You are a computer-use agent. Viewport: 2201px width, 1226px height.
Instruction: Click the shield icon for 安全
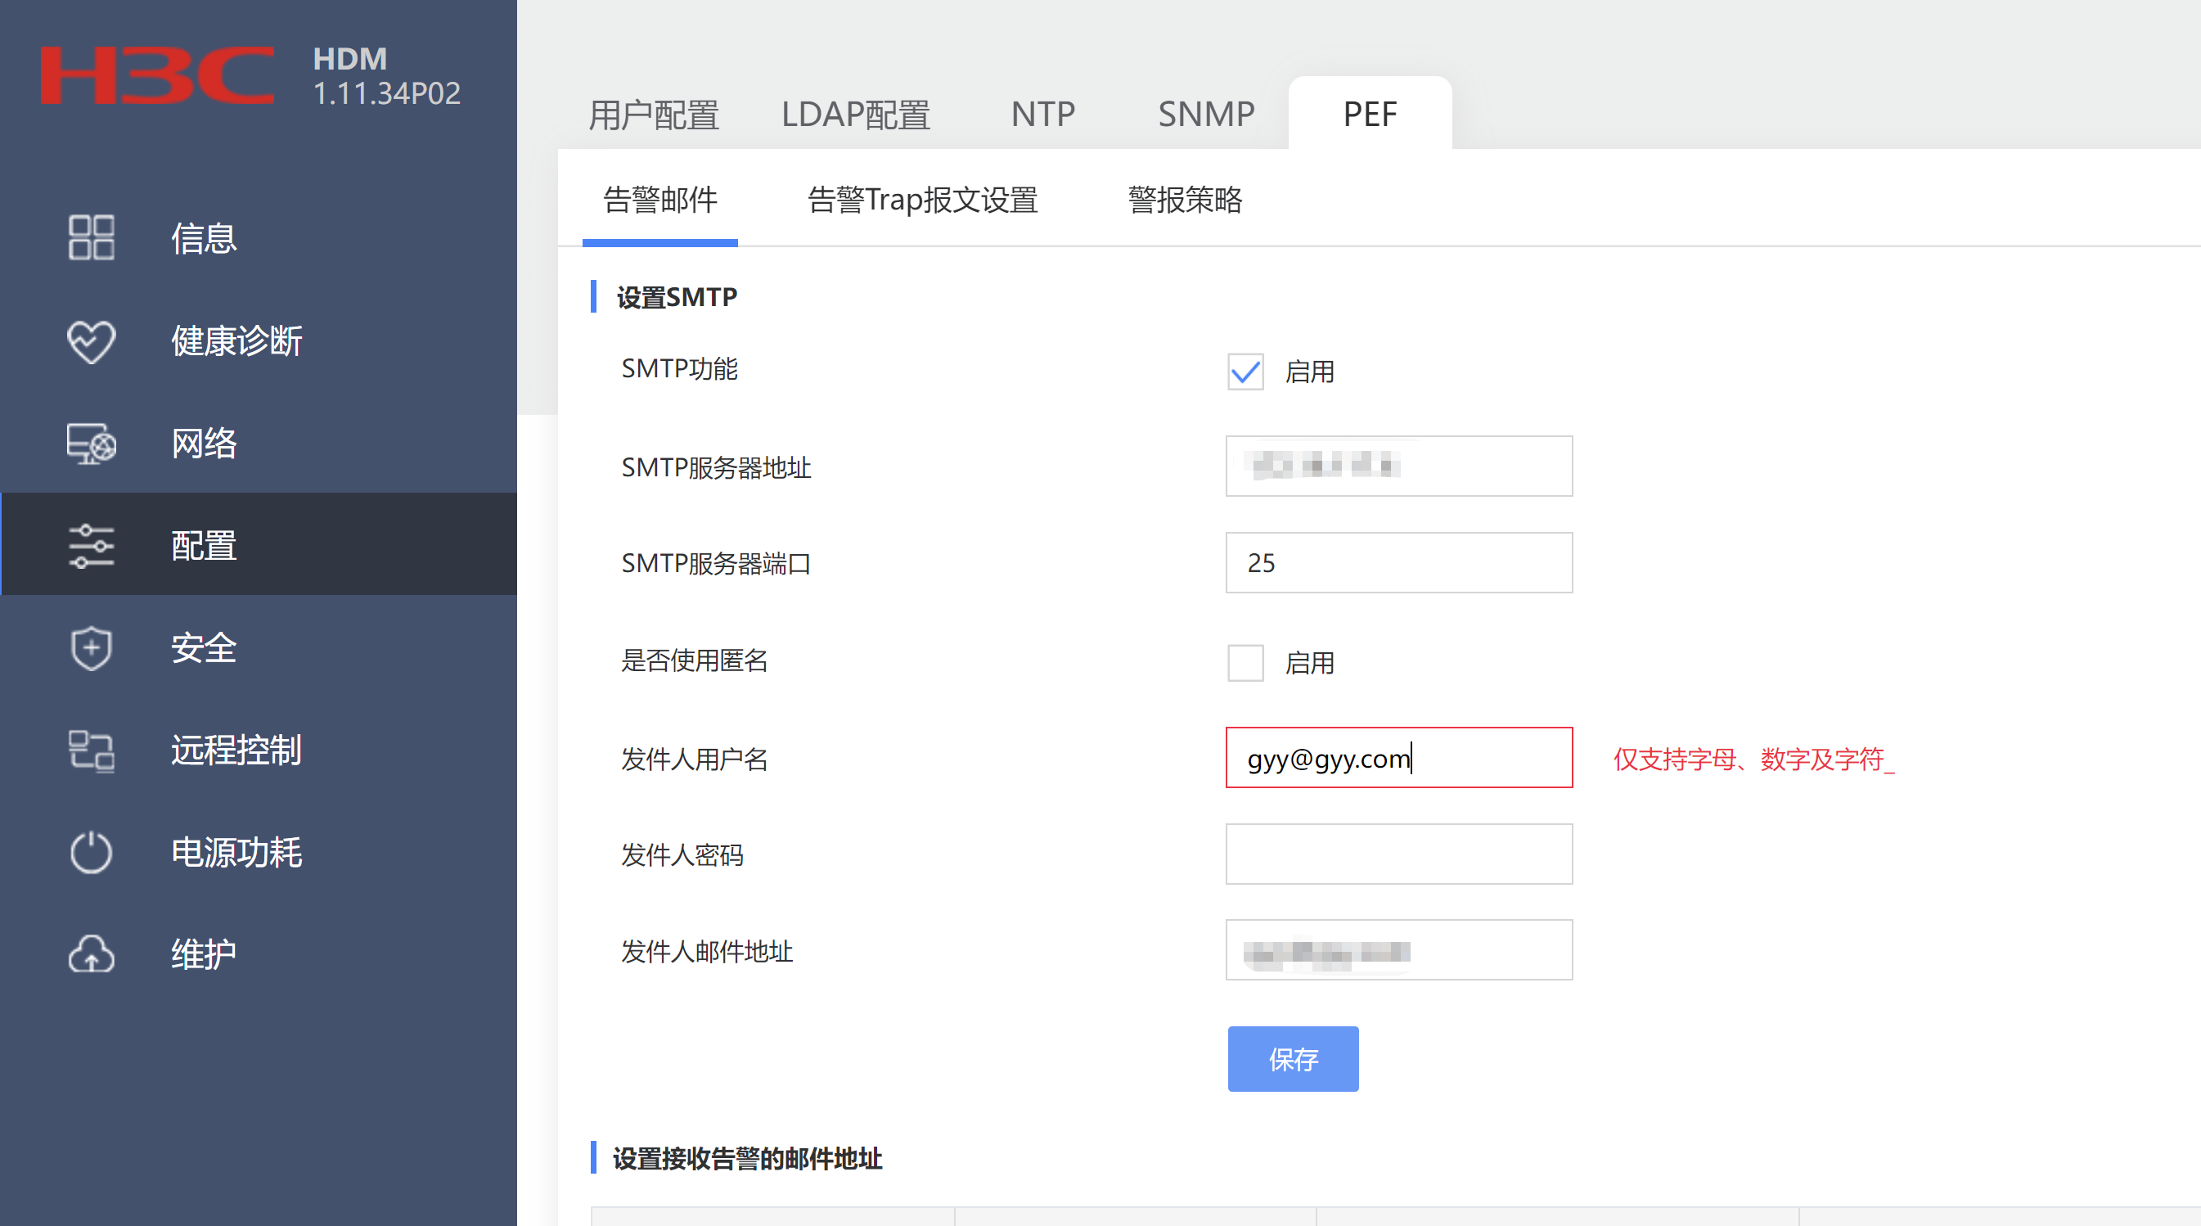click(x=91, y=647)
